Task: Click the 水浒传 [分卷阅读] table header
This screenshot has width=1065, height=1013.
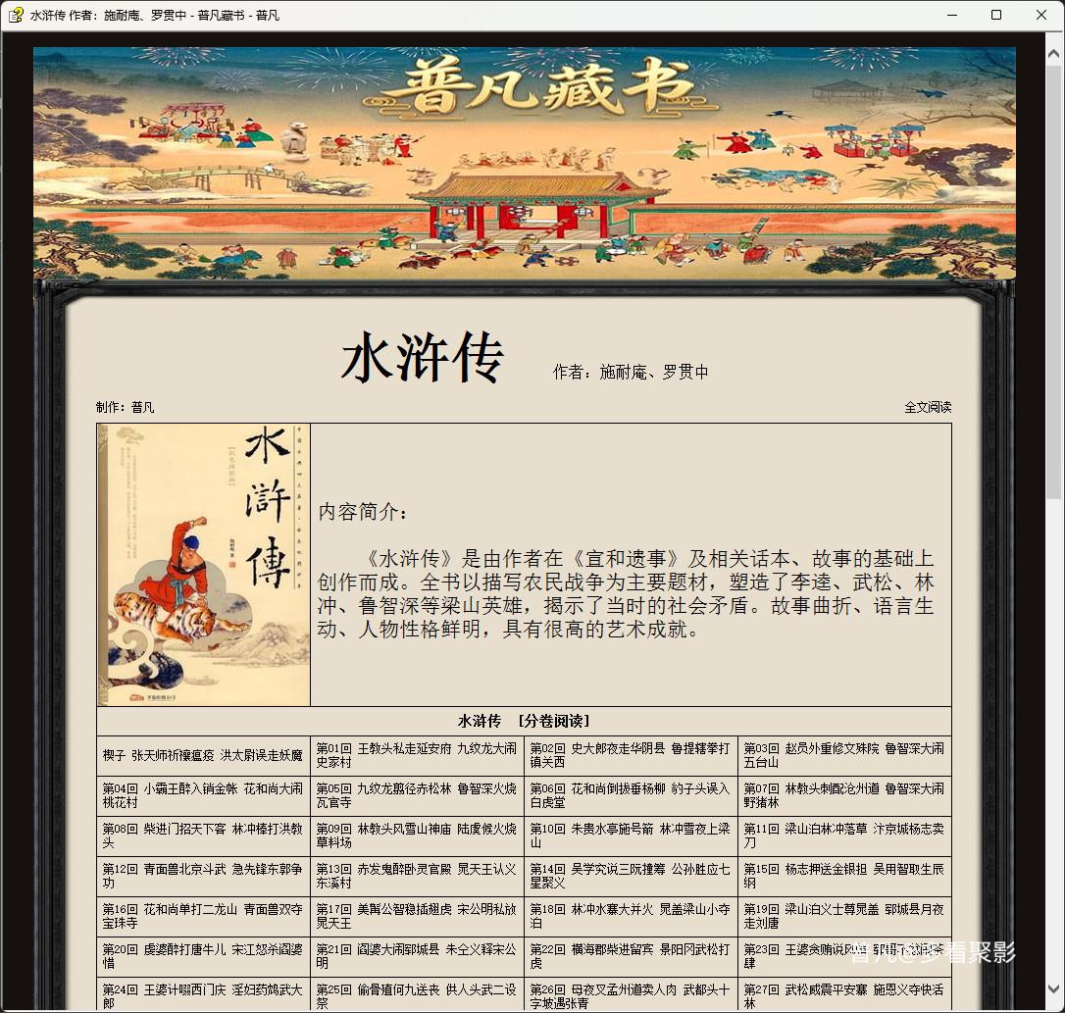Action: click(x=524, y=721)
